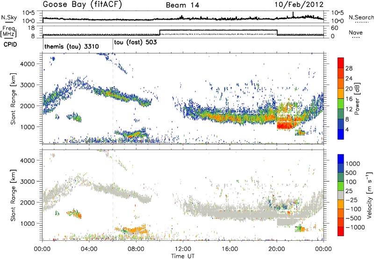Pick the red segment below -1000 on Velocity bar
The height and width of the screenshot is (259, 374).
click(x=341, y=231)
